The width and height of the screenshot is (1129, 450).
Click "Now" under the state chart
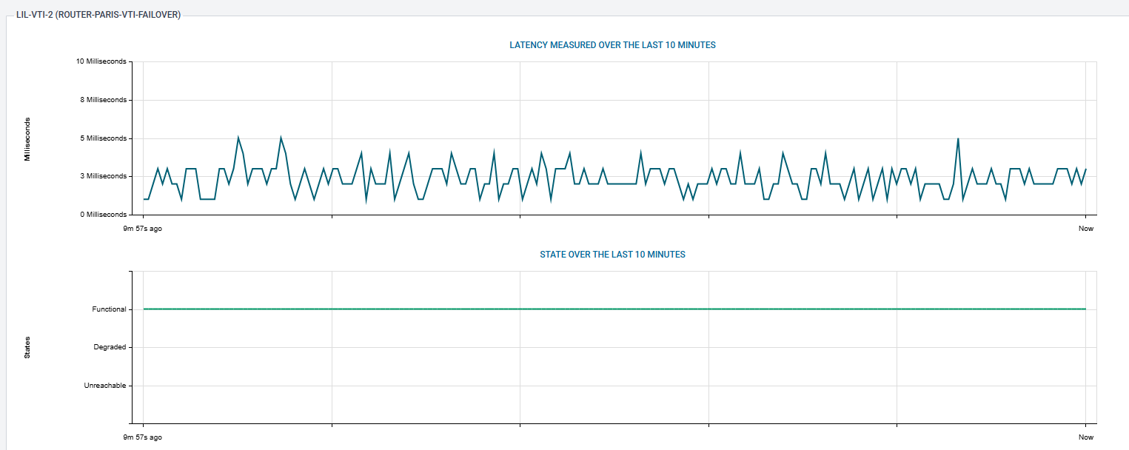pos(1085,437)
